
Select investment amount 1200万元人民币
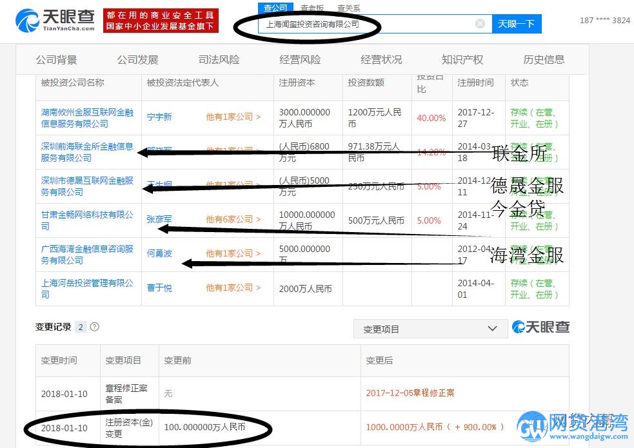tap(375, 118)
